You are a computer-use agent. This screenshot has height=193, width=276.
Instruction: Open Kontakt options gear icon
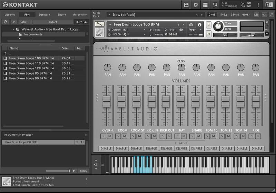[x=196, y=5]
